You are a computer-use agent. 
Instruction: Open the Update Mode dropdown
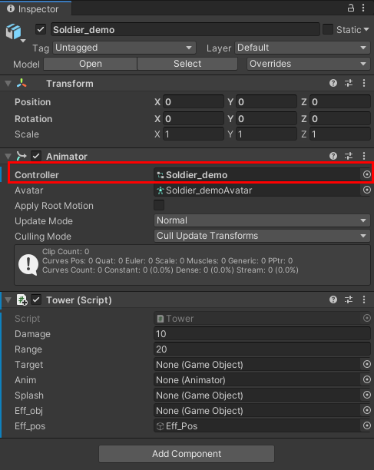(262, 220)
